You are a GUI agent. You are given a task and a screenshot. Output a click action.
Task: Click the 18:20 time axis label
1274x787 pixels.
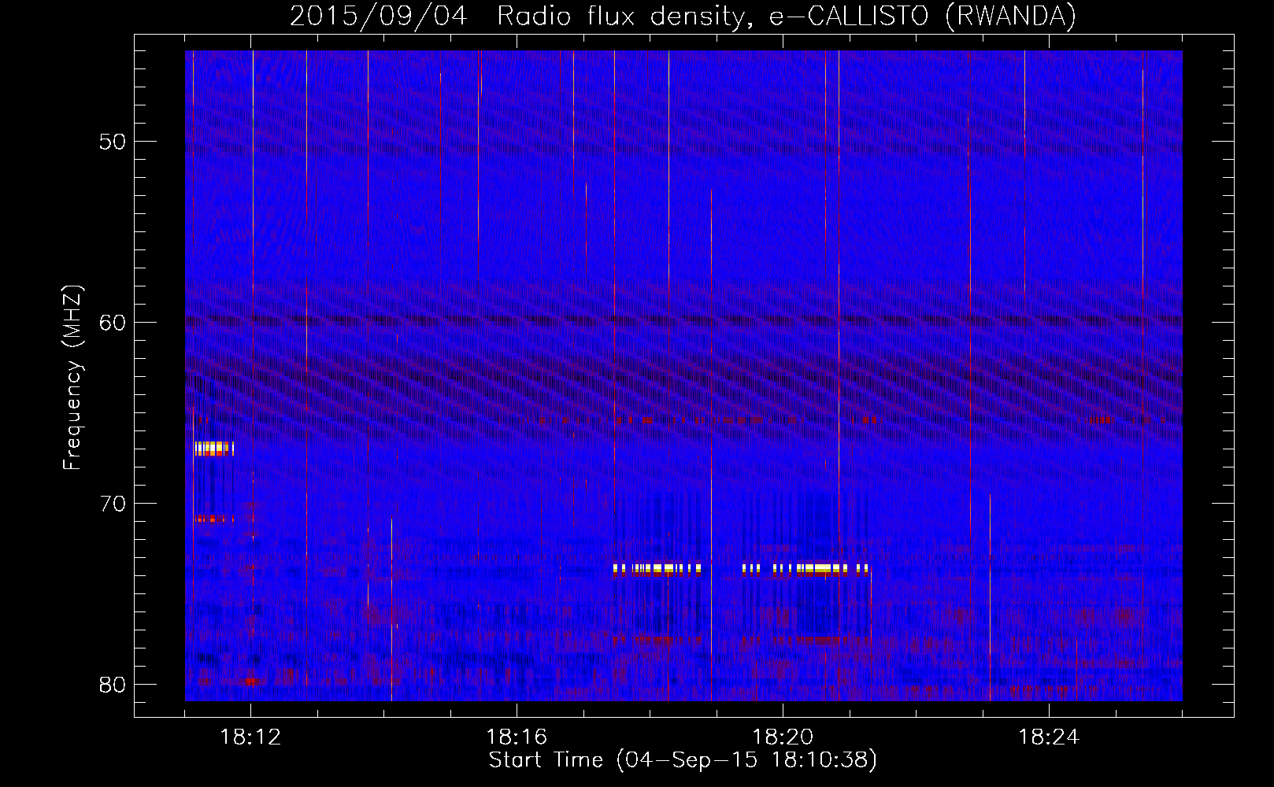point(783,737)
